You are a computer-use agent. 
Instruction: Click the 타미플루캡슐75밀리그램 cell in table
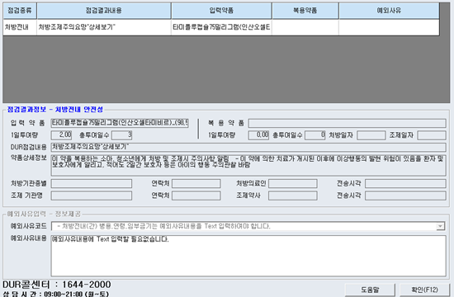(221, 27)
